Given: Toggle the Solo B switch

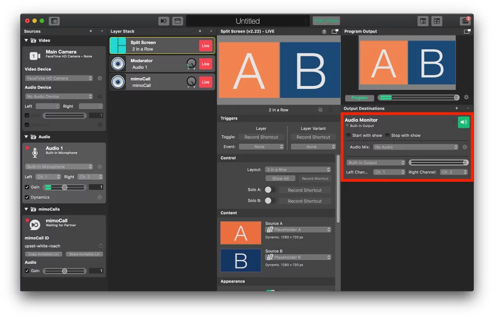Looking at the screenshot, I should click(270, 200).
